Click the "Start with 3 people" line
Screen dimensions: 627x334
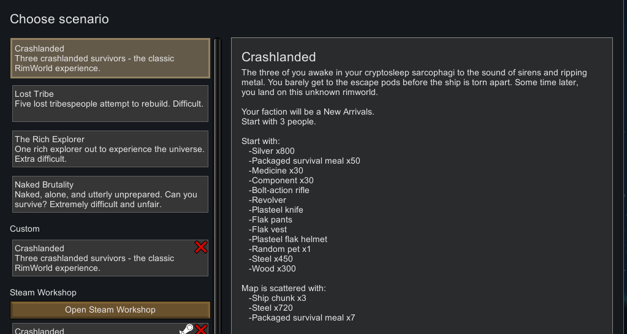pos(278,121)
